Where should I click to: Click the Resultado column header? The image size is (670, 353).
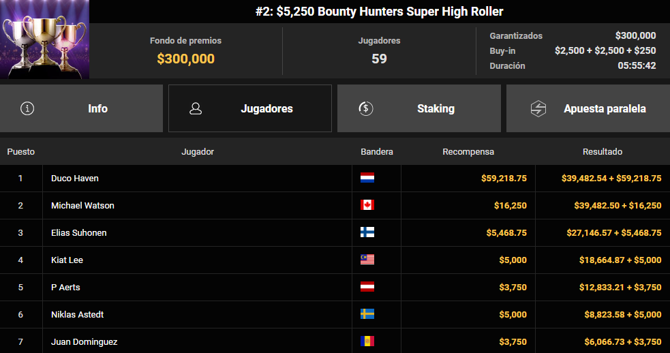point(603,152)
